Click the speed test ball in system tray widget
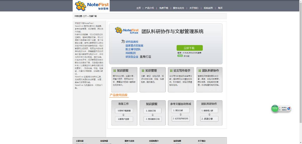 point(289,109)
